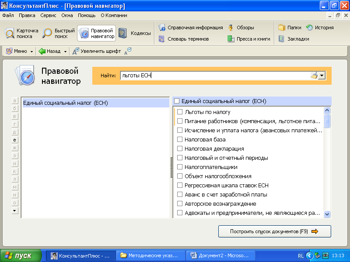Check Исчисление и уплата налога item
The image size is (350, 262).
pos(180,130)
